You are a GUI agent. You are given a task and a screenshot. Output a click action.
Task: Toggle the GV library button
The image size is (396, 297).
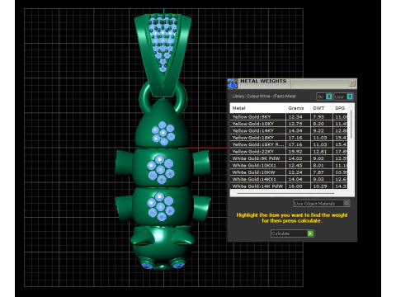pos(324,97)
